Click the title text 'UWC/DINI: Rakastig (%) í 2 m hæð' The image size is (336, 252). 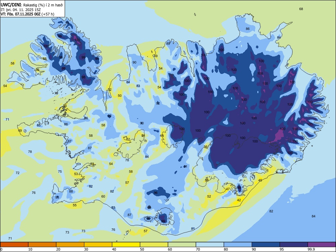pyautogui.click(x=32, y=5)
